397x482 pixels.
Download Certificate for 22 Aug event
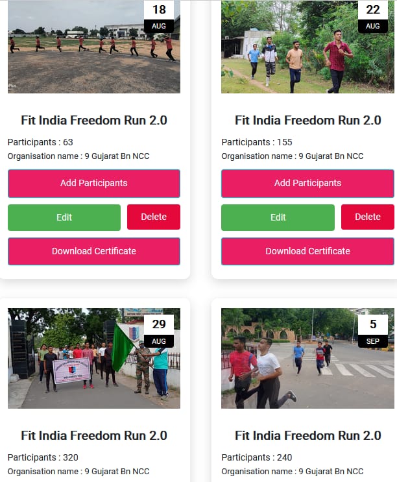pos(307,251)
